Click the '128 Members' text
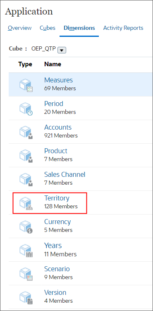Viewport: 153px width, 311px height. (x=61, y=207)
